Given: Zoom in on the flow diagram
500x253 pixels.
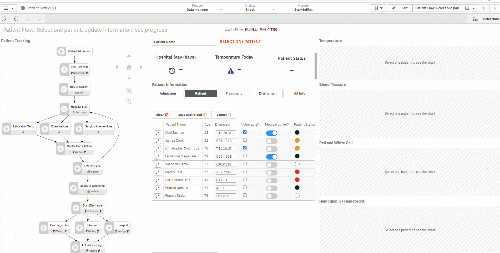Looking at the screenshot, I should (129, 90).
